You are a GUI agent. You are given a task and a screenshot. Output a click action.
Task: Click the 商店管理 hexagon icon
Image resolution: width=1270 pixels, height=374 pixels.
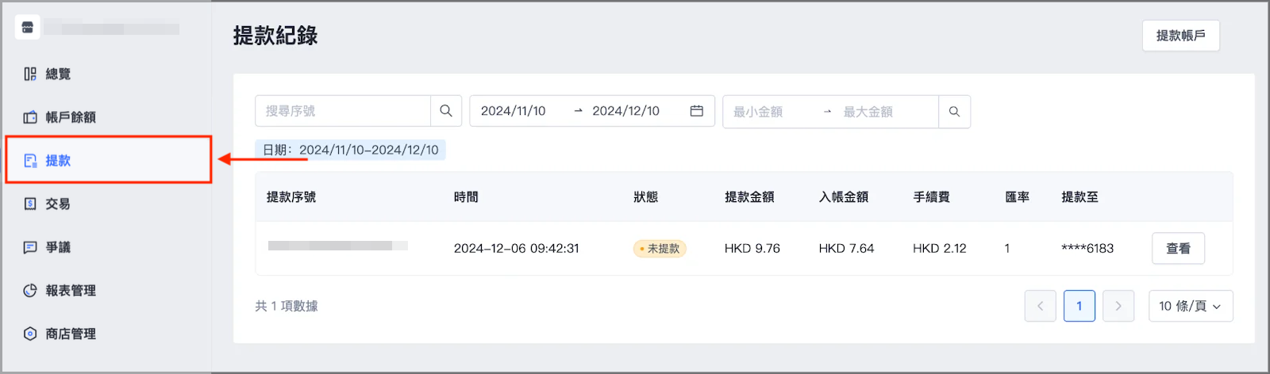(30, 334)
